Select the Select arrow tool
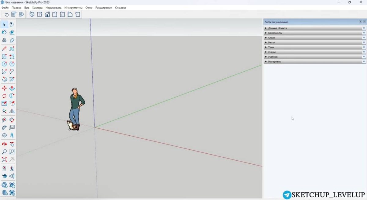Screen dimensions: 367x200 point(4,24)
